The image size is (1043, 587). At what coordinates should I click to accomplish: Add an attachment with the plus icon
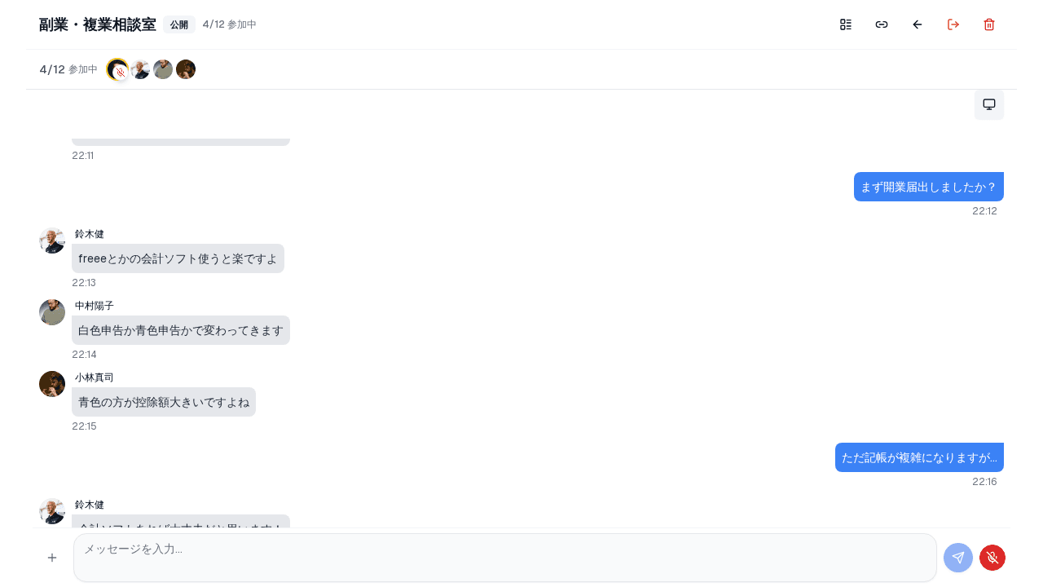click(52, 558)
